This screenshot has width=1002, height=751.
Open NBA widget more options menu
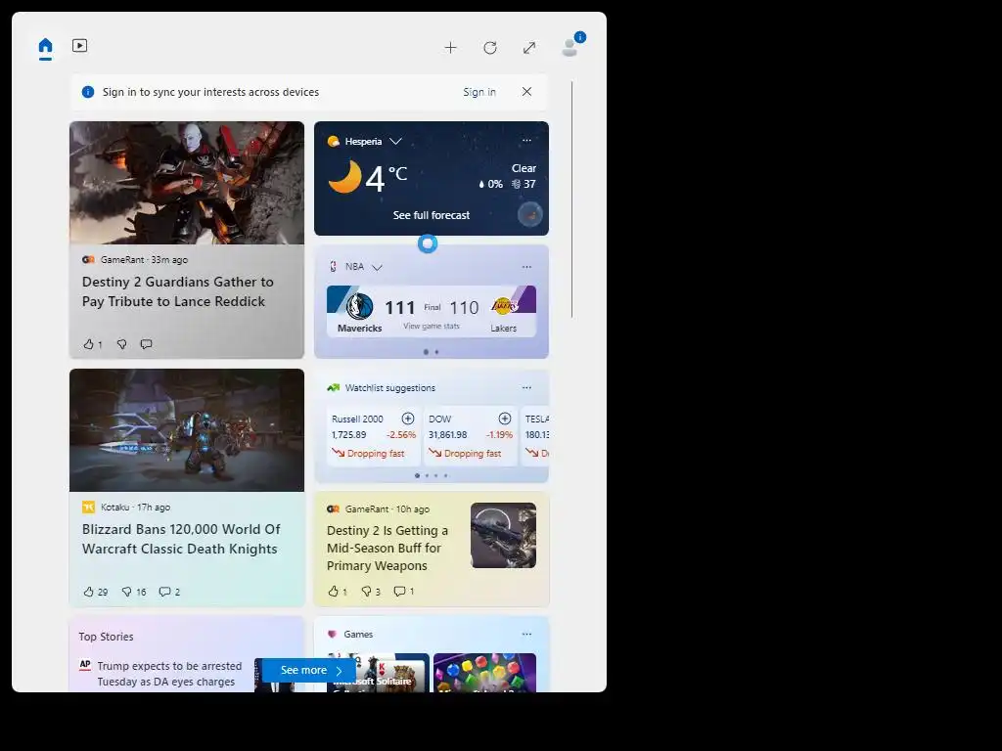pyautogui.click(x=526, y=267)
